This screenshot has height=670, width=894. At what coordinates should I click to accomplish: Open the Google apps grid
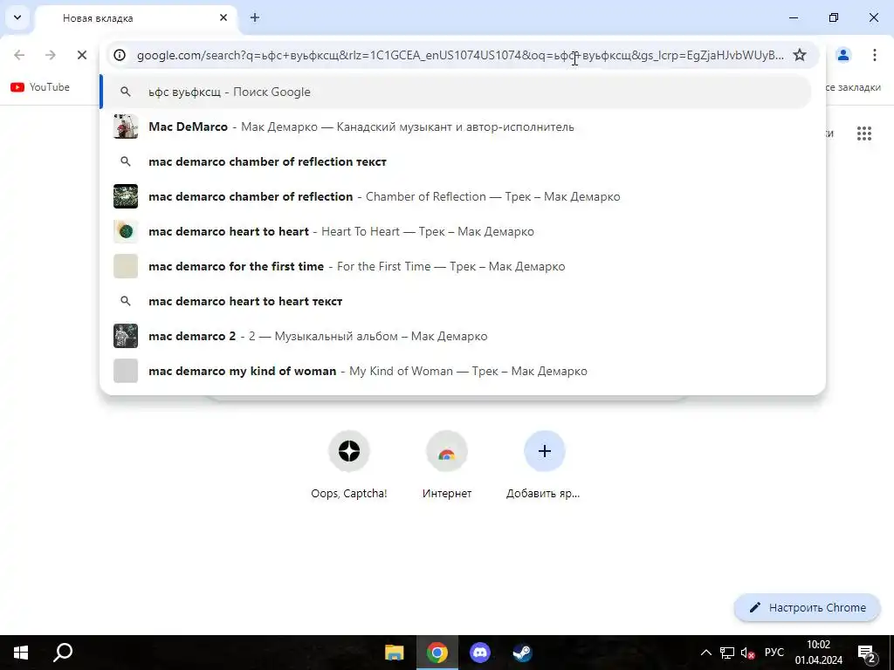pyautogui.click(x=864, y=133)
